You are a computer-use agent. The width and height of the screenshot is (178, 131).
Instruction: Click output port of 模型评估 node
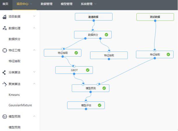pyautogui.click(x=86, y=109)
